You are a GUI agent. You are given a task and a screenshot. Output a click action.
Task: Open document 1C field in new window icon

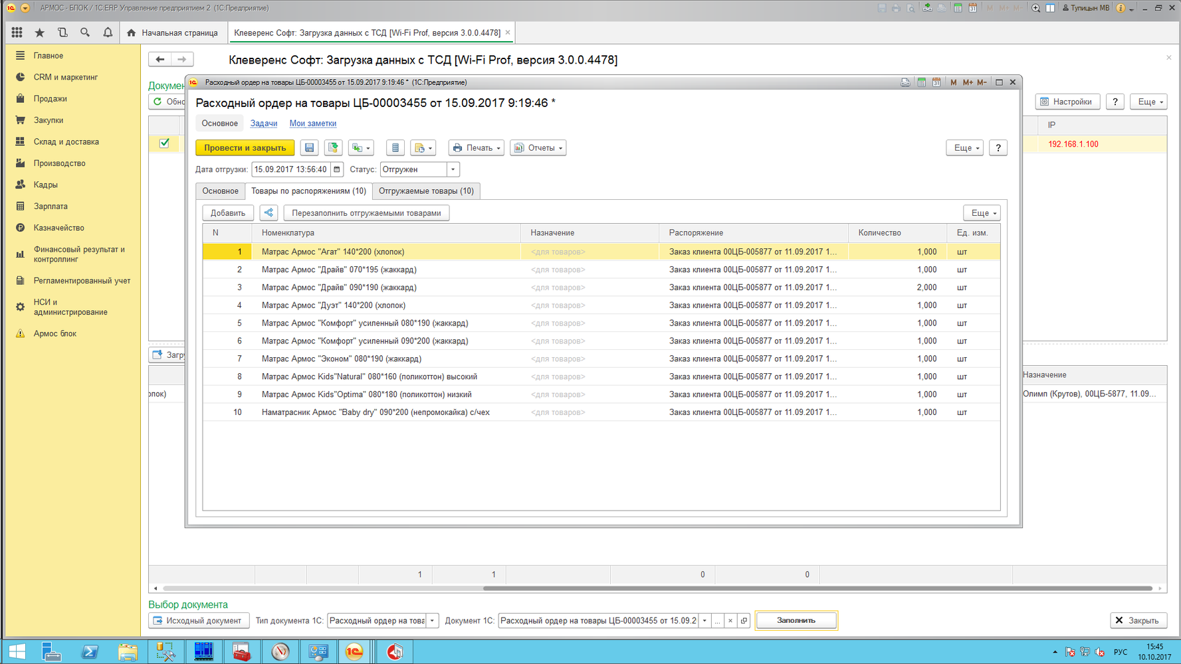click(x=744, y=621)
